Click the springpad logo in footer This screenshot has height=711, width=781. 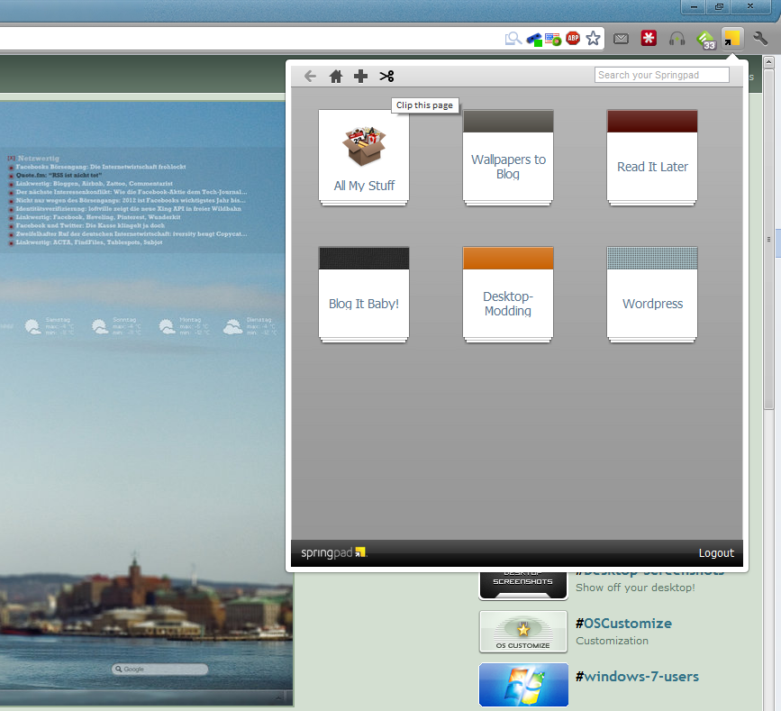click(333, 552)
